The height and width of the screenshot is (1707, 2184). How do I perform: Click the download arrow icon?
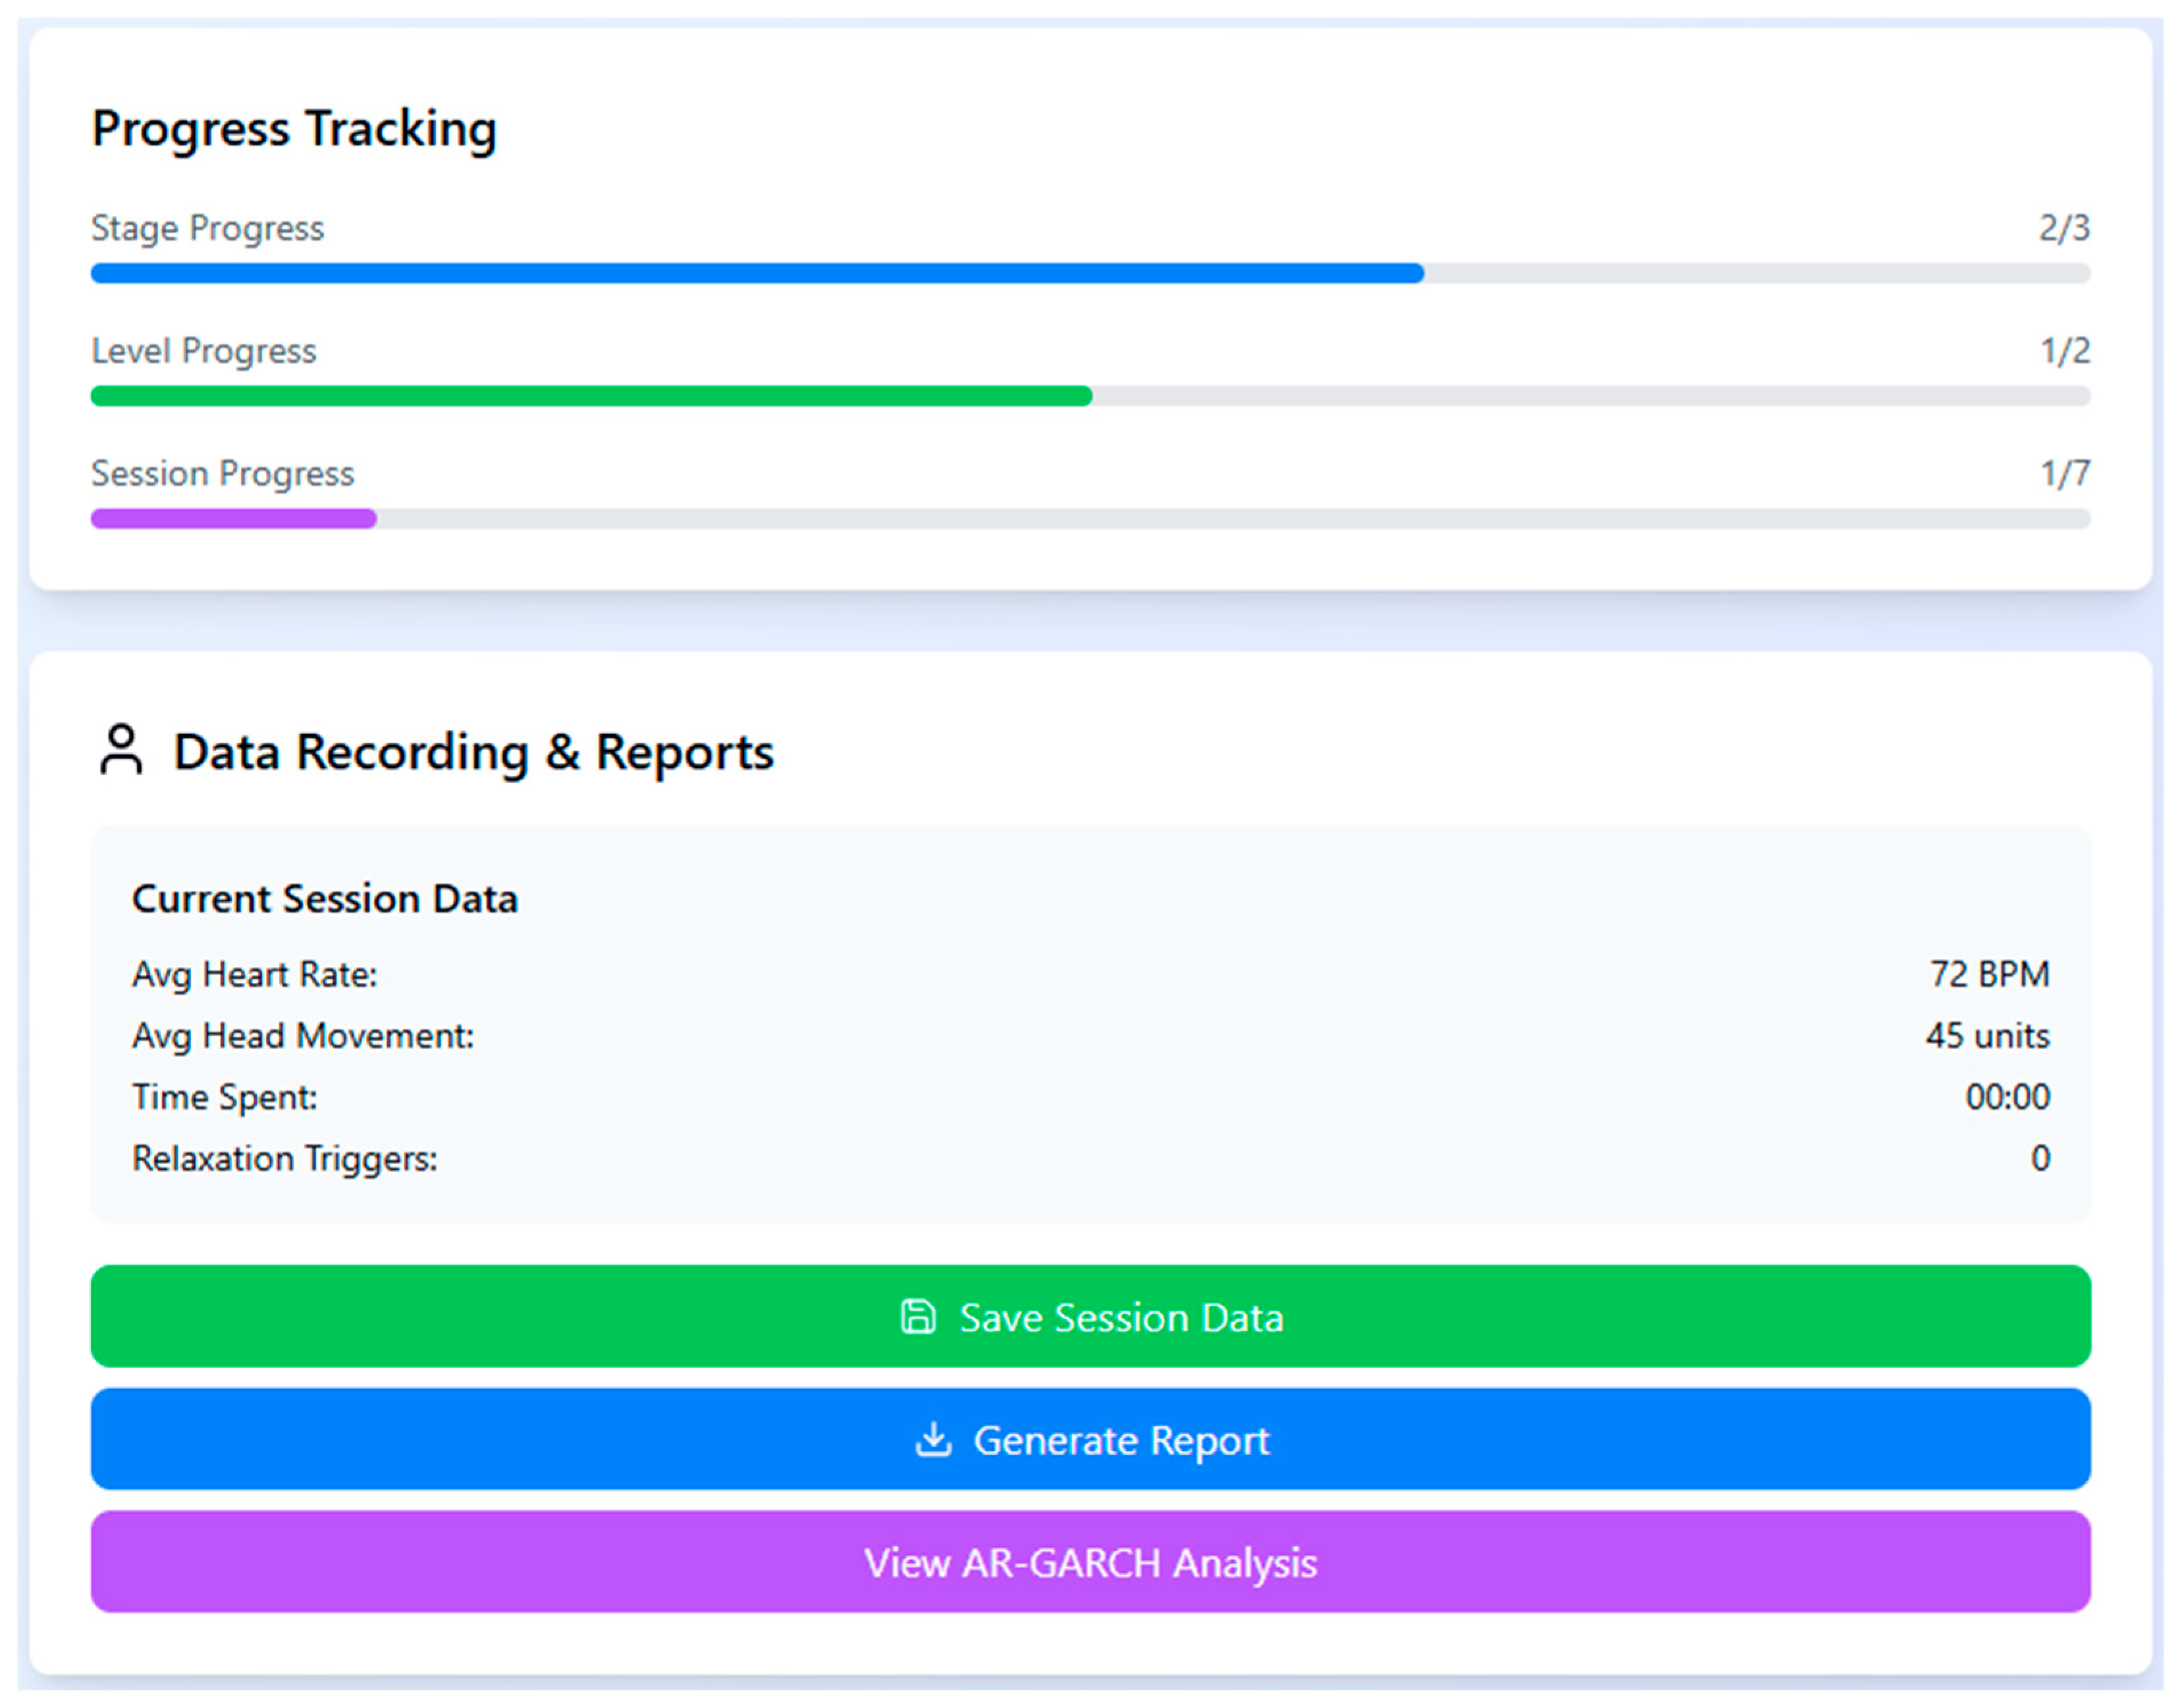(x=933, y=1440)
